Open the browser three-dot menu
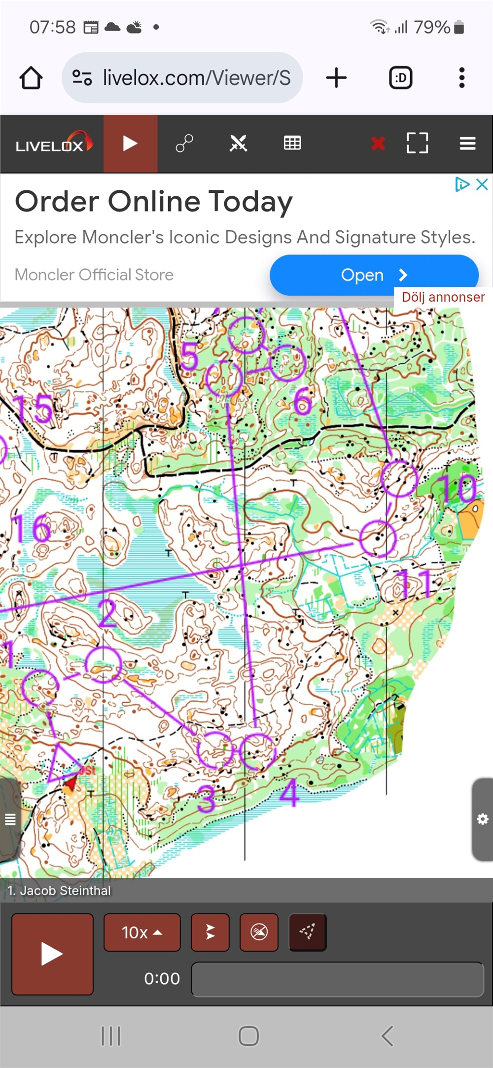 [x=462, y=78]
